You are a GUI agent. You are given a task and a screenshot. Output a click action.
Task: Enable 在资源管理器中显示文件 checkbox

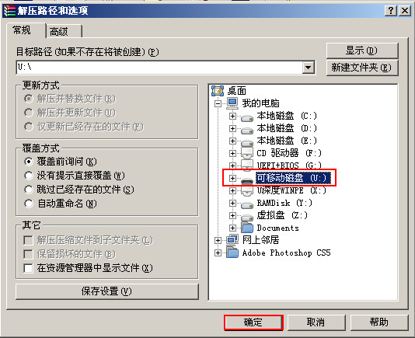tap(28, 268)
